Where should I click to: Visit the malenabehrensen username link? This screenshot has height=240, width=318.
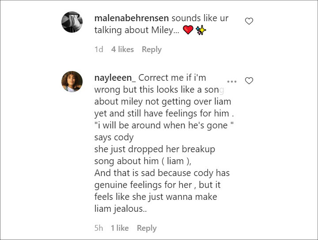point(132,18)
